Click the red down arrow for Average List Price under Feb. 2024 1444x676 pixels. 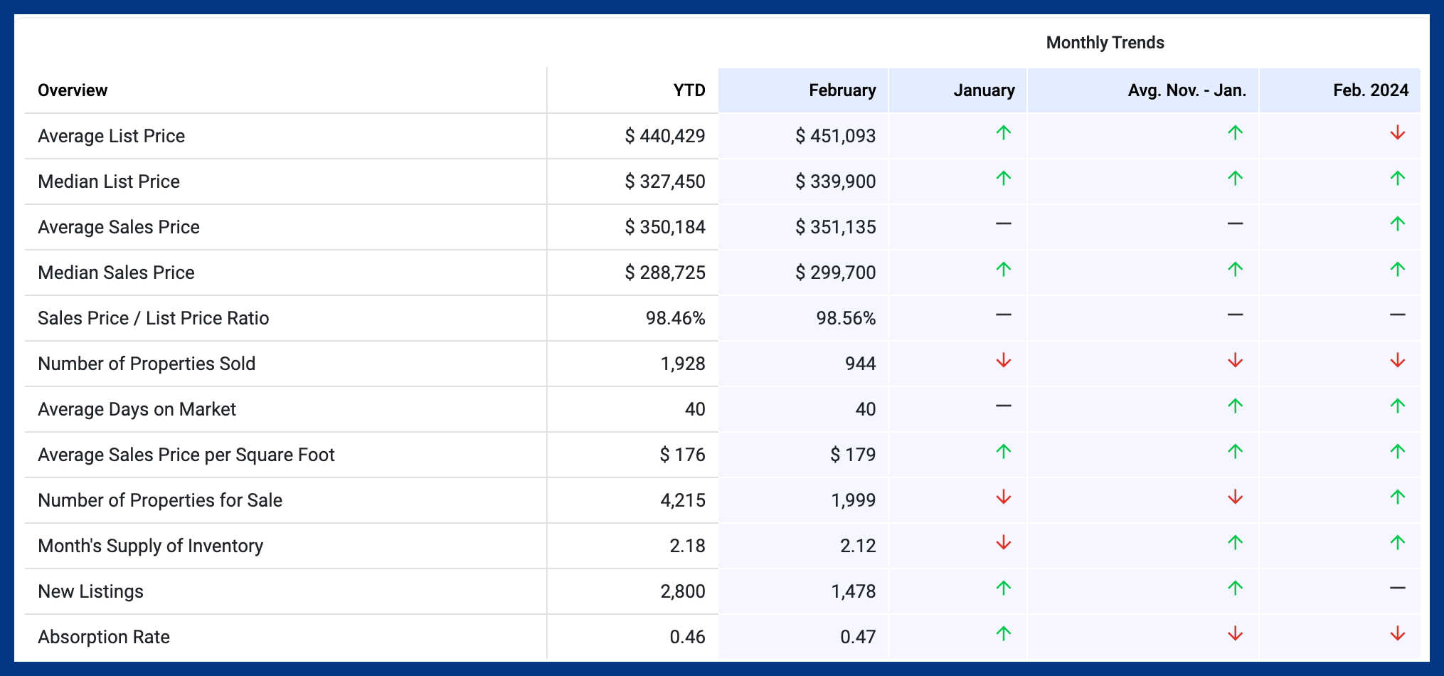click(1397, 133)
